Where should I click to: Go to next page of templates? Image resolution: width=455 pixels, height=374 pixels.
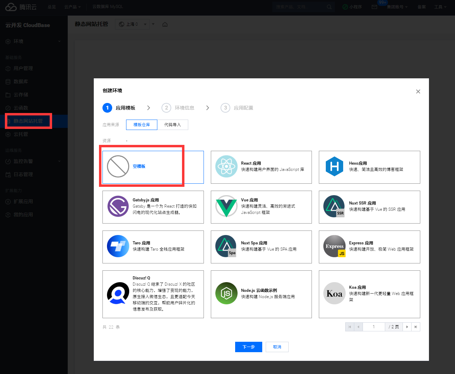[x=407, y=327]
